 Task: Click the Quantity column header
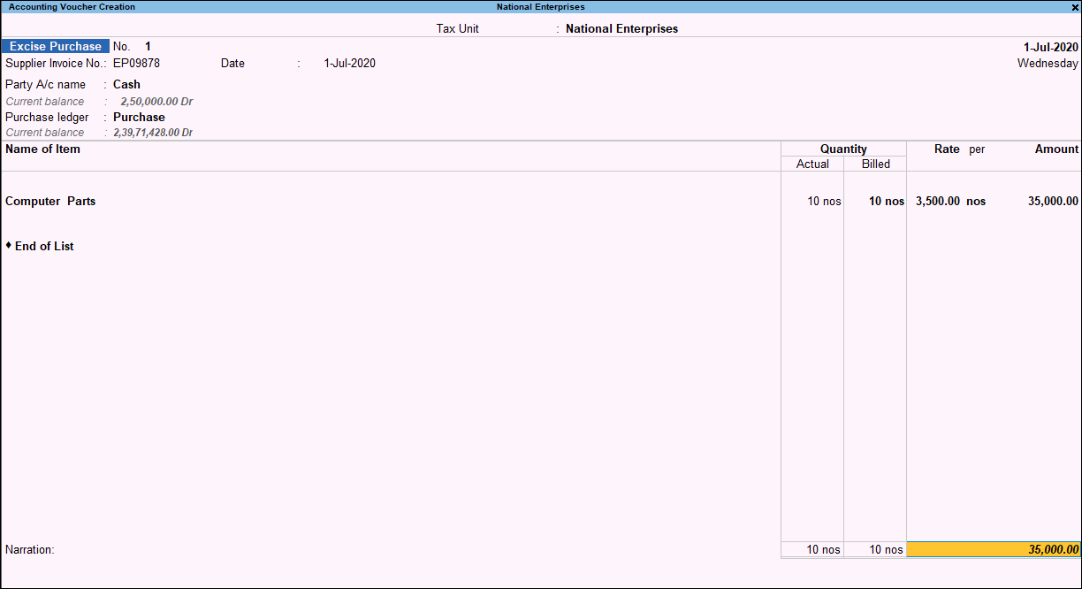coord(842,149)
